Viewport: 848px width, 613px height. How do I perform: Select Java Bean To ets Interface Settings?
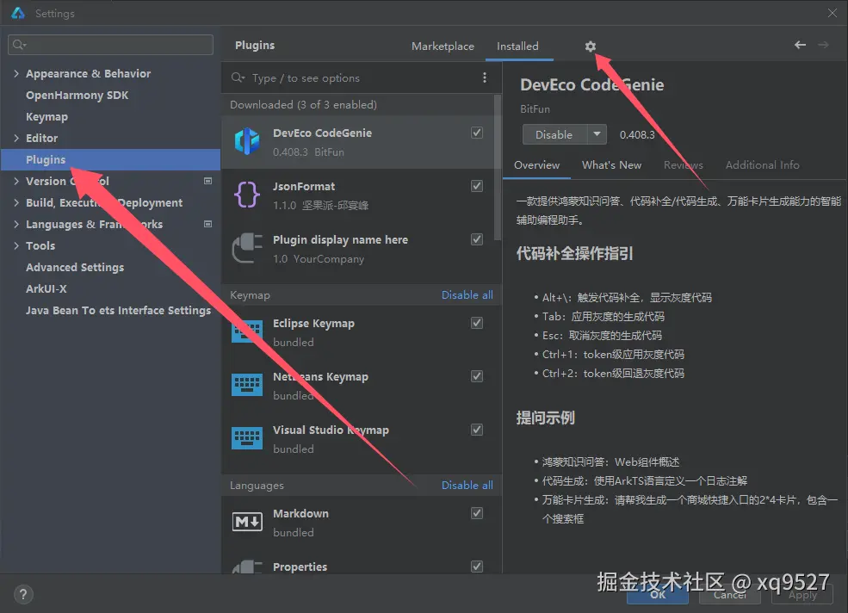pyautogui.click(x=118, y=310)
